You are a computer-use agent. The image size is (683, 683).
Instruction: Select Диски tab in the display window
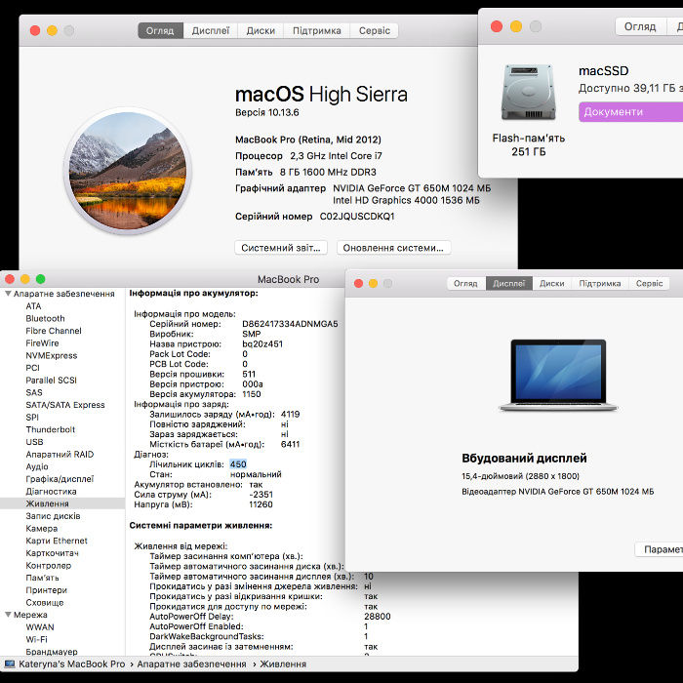pyautogui.click(x=552, y=284)
